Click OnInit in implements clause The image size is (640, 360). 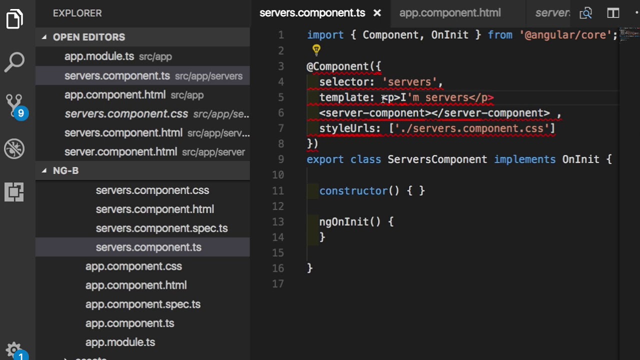[580, 159]
